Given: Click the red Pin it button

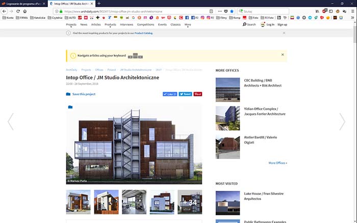Looking at the screenshot, I should coord(198,94).
